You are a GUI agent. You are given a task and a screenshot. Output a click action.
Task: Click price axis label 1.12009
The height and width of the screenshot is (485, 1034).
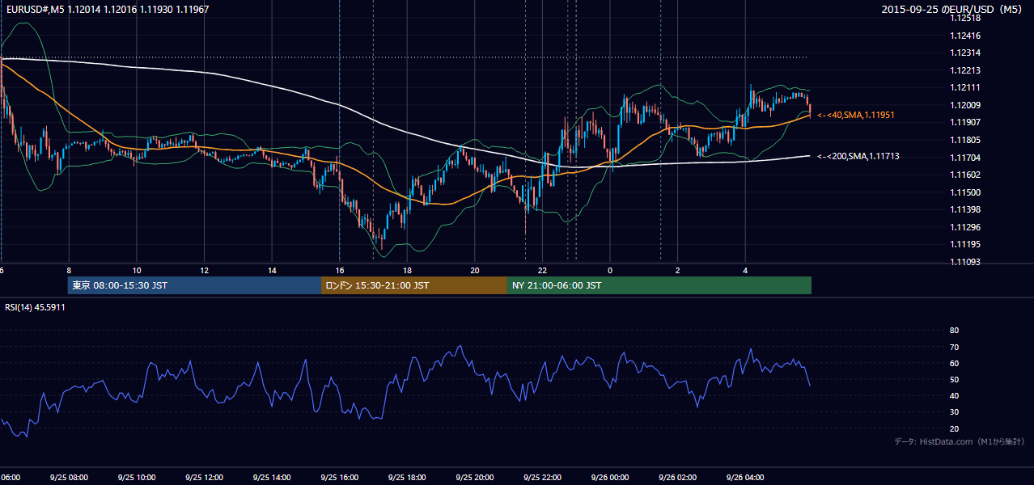pyautogui.click(x=966, y=105)
